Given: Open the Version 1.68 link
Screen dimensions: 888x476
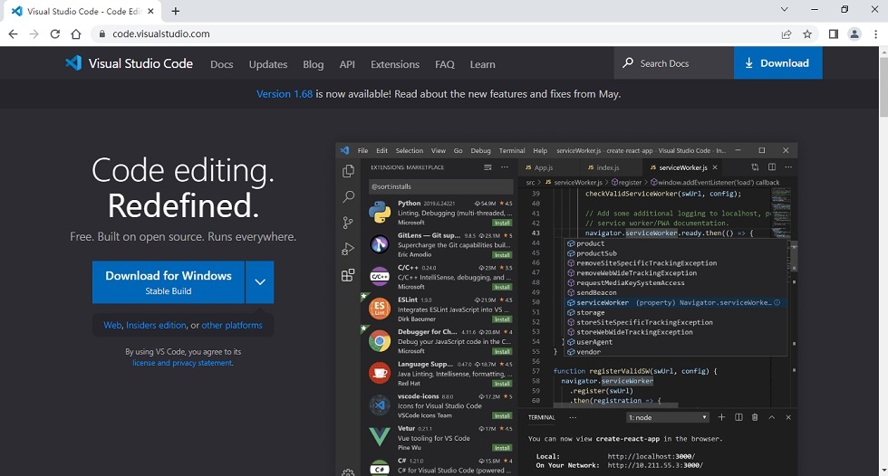Looking at the screenshot, I should point(285,94).
